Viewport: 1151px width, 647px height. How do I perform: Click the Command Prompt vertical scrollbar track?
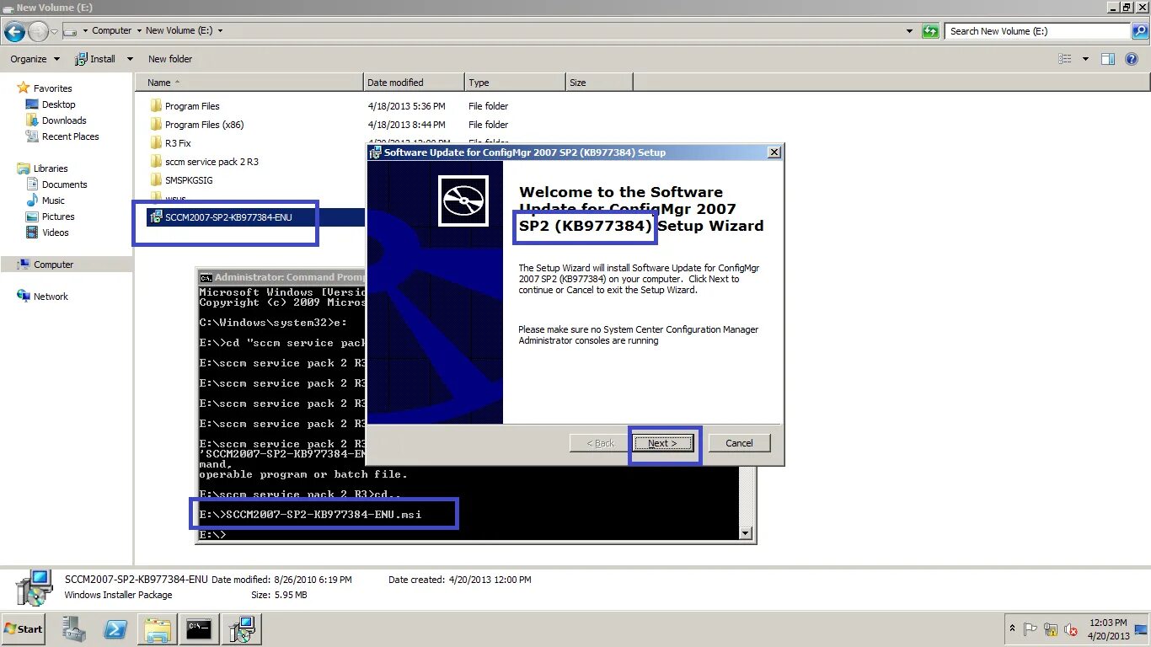(745, 497)
